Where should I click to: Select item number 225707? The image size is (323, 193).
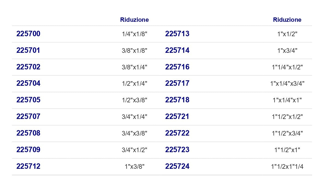coord(28,117)
